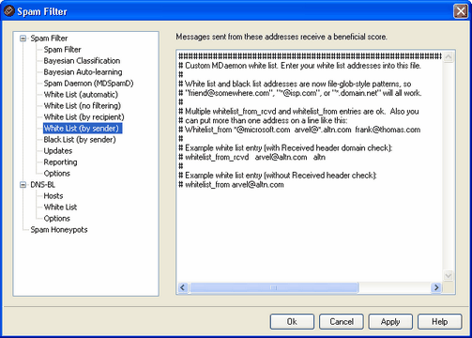
Task: Open Bayesian Classification settings
Action: pos(82,61)
